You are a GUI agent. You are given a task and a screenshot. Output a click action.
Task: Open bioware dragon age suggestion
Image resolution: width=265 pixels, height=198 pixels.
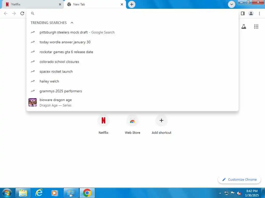pos(132,102)
